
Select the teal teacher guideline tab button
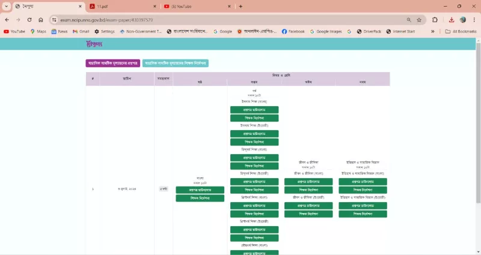coord(176,63)
